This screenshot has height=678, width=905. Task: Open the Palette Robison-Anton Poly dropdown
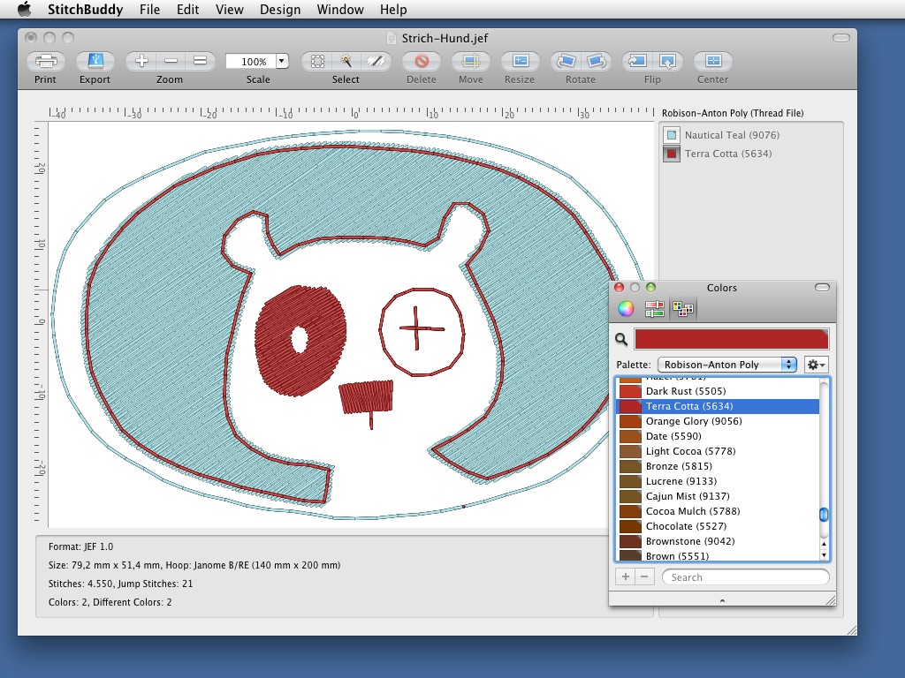[727, 365]
